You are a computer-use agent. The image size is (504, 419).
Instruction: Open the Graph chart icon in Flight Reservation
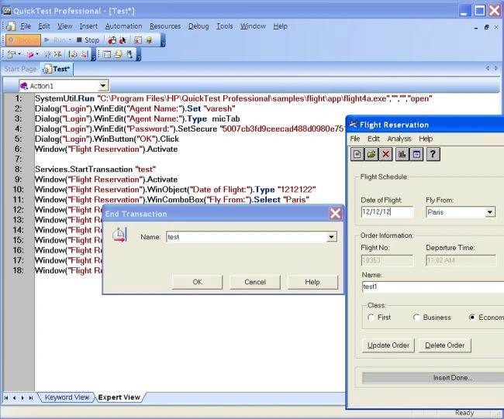click(x=402, y=154)
